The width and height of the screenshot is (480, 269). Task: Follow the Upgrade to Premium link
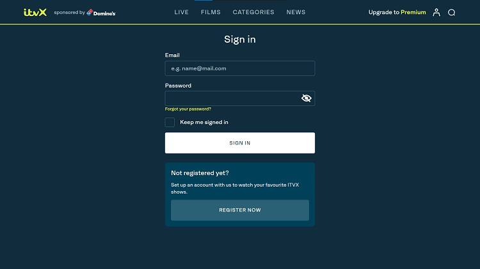[x=397, y=12]
